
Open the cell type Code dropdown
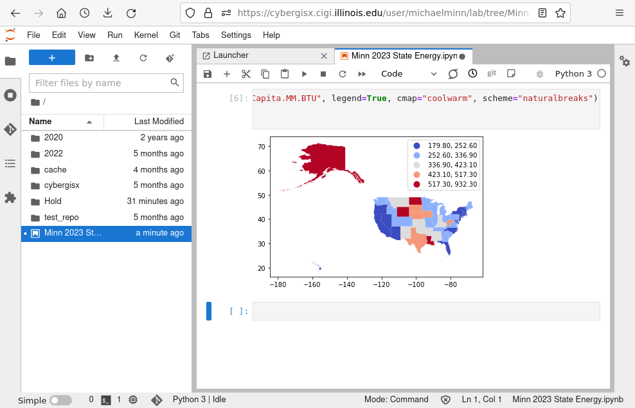(x=409, y=74)
